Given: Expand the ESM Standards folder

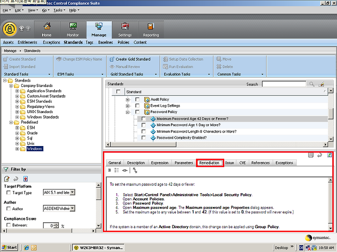Looking at the screenshot, I should (x=17, y=101).
